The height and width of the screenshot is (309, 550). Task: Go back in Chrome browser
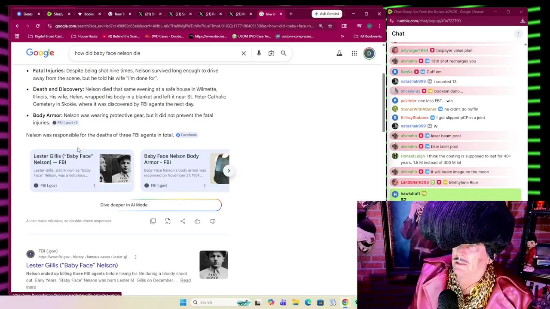click(x=18, y=26)
